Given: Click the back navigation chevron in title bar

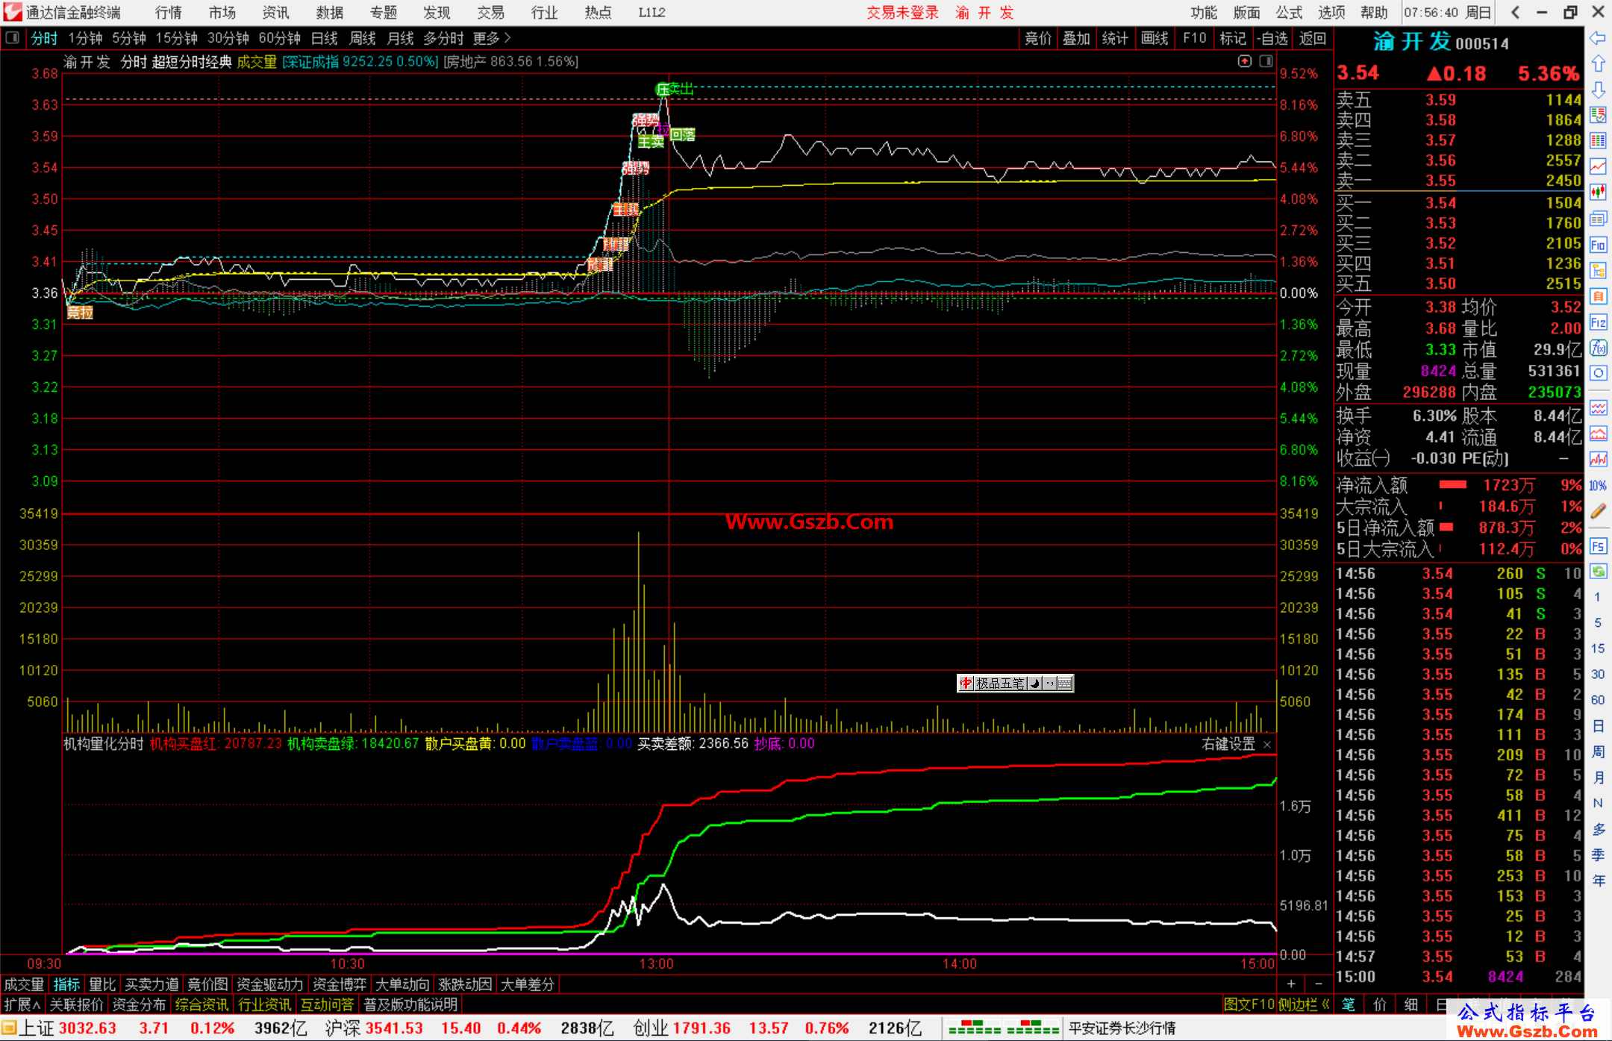Looking at the screenshot, I should click(x=1515, y=13).
